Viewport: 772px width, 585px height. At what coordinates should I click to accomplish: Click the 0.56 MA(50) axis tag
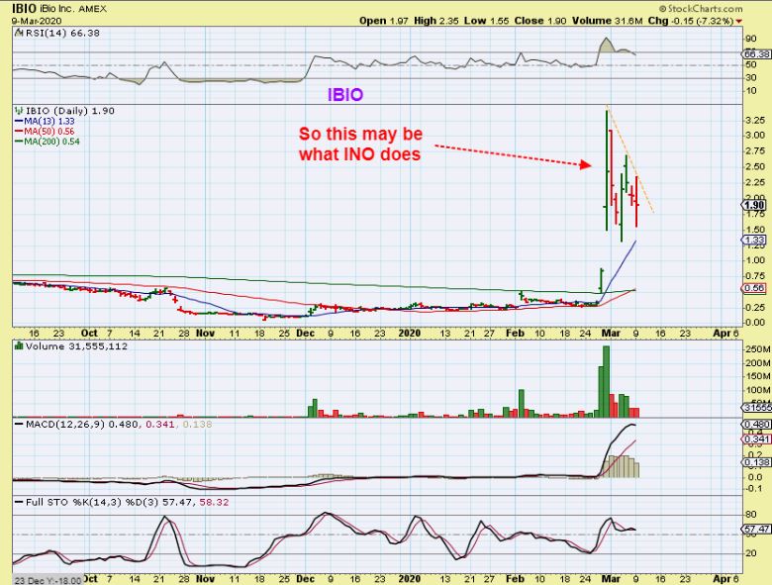coord(754,288)
